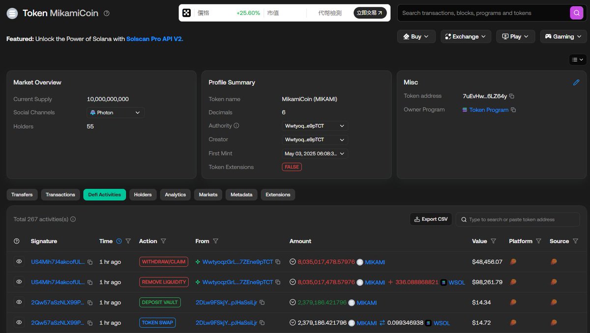The width and height of the screenshot is (590, 333).
Task: Copy From address in DEPOSIT VAULT row
Action: [262, 303]
